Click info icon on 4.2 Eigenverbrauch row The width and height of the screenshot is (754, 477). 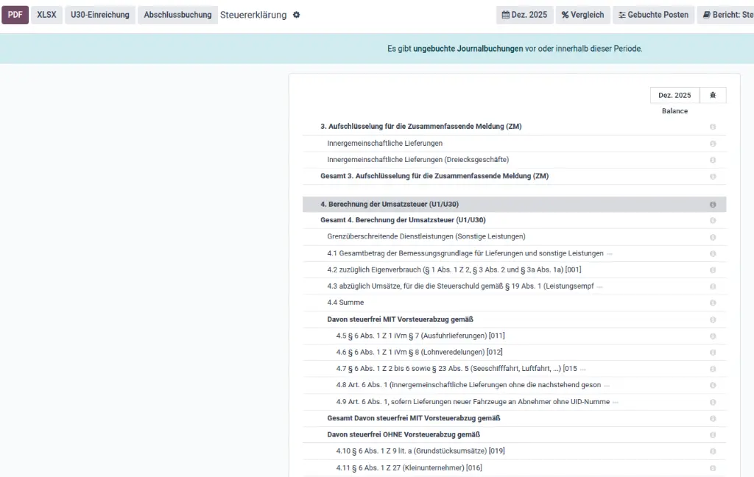click(713, 270)
